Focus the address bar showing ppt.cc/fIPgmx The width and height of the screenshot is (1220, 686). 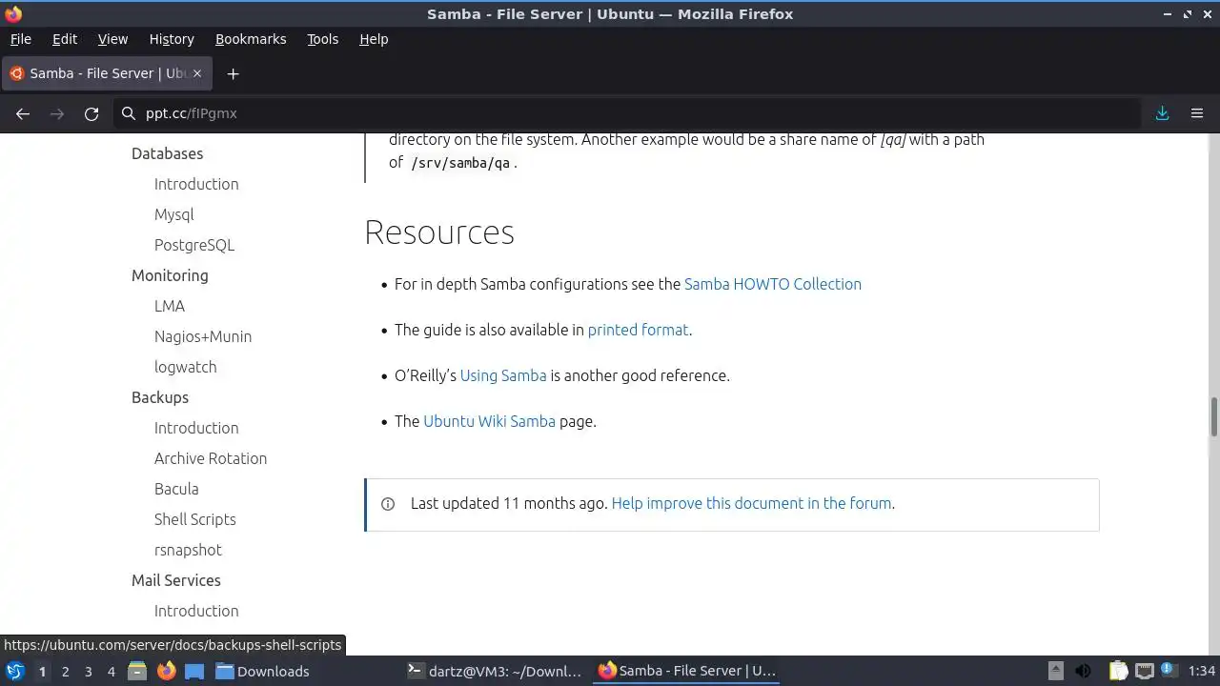[x=629, y=113]
